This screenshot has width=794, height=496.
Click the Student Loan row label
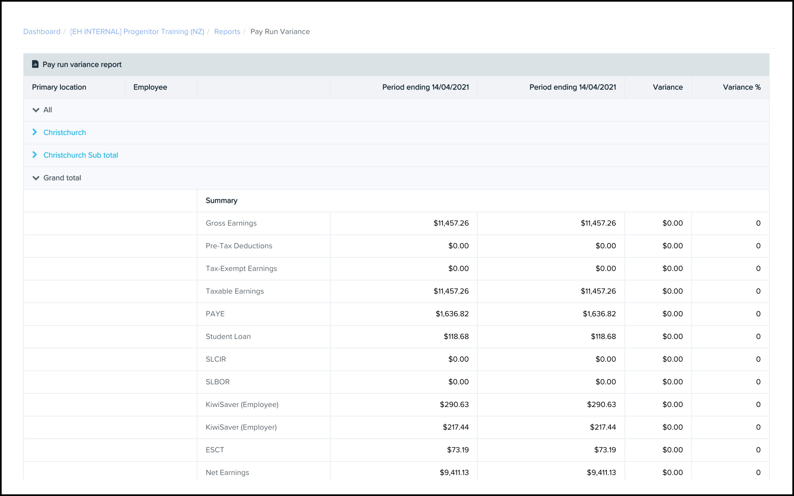point(228,336)
